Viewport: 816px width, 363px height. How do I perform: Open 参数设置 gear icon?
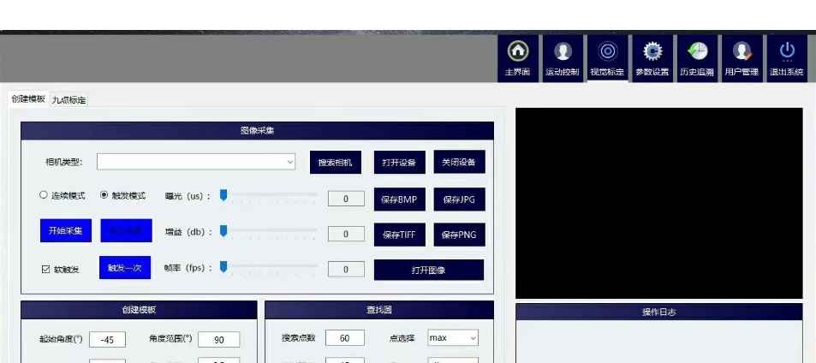click(652, 57)
